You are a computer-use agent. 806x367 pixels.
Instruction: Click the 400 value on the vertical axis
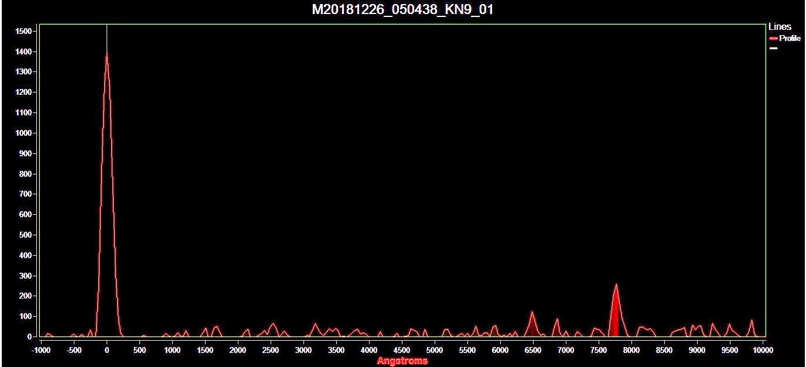pyautogui.click(x=26, y=255)
